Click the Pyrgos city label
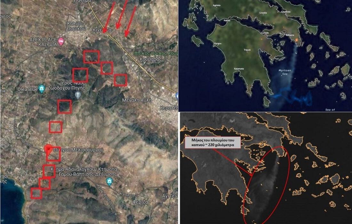Viewport: 352px width, 224px height. [x=218, y=44]
